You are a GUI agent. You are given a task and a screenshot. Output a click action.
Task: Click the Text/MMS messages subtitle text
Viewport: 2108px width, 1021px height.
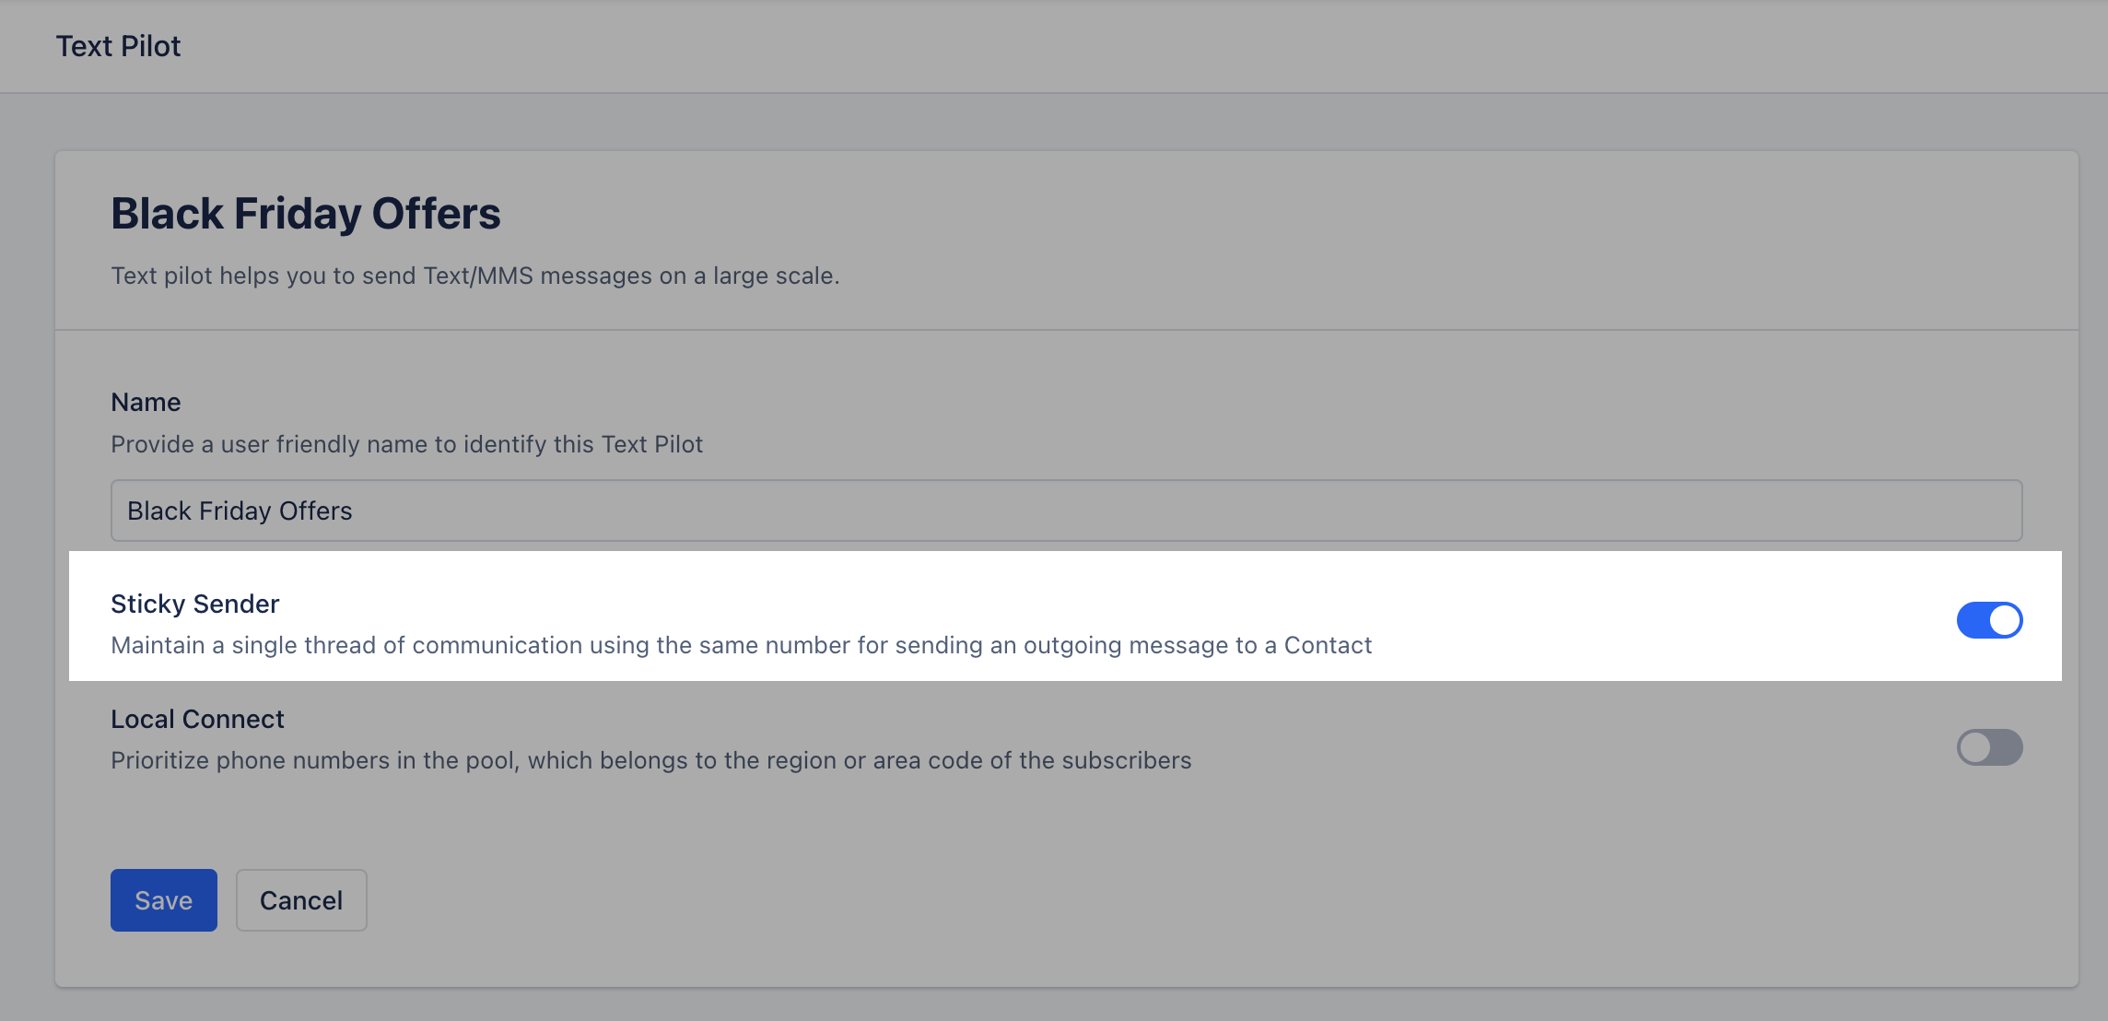pos(475,276)
